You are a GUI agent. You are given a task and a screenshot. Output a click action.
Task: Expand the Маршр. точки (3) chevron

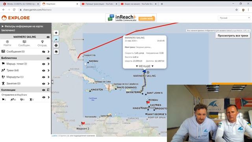point(48,64)
